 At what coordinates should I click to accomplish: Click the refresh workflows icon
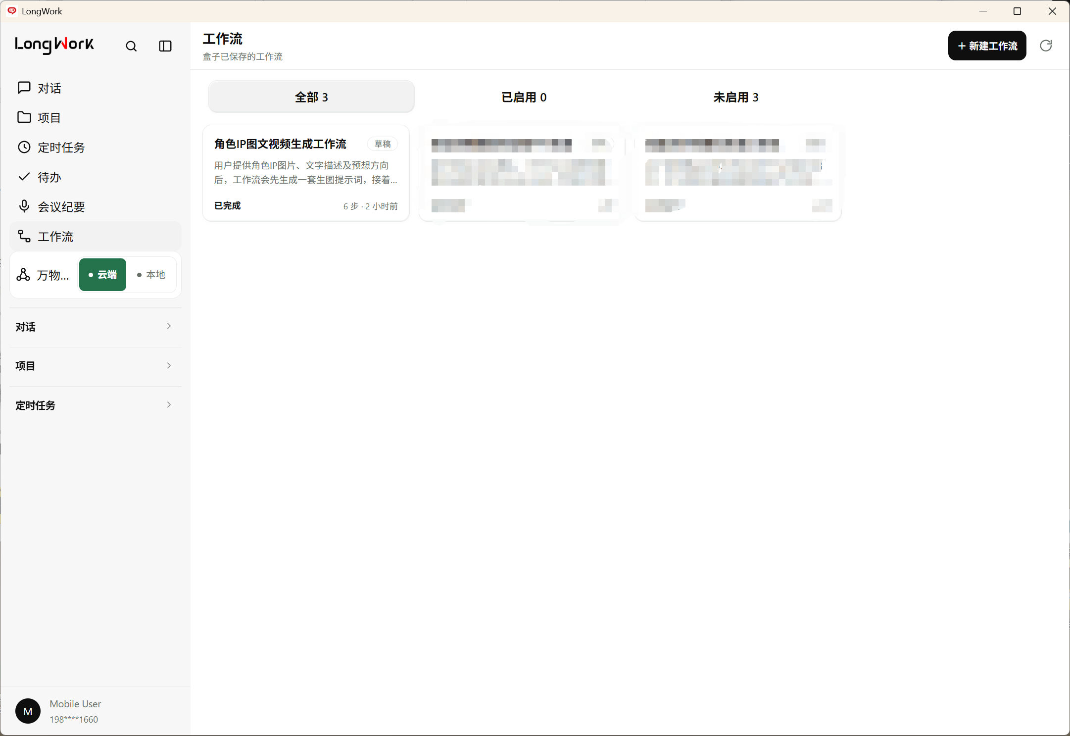point(1046,46)
